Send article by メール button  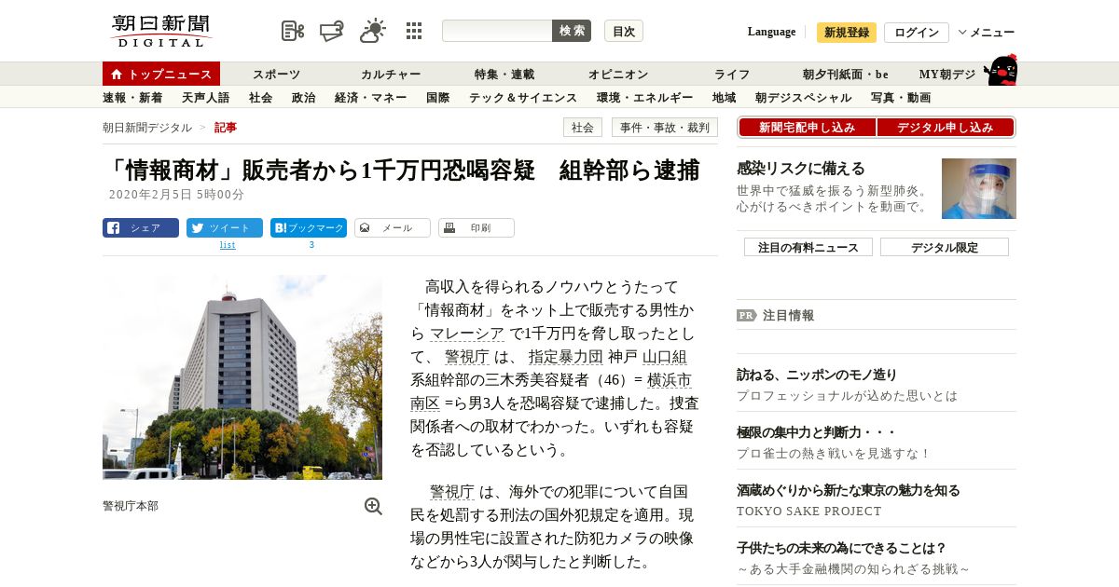393,228
